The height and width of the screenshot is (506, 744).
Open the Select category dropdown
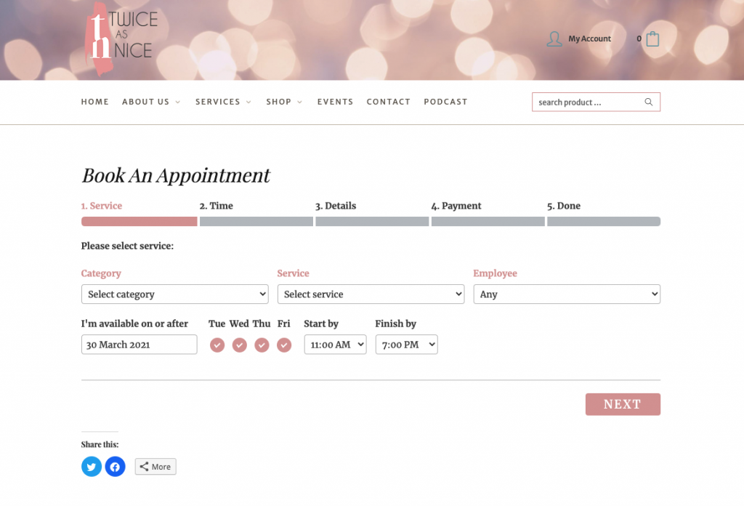click(174, 294)
